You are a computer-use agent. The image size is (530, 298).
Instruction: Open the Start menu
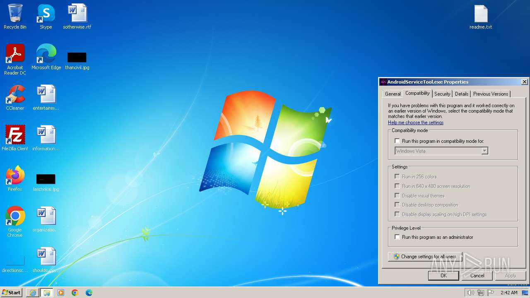(x=11, y=293)
